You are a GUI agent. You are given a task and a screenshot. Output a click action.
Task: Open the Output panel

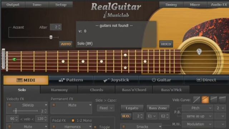[13, 5]
